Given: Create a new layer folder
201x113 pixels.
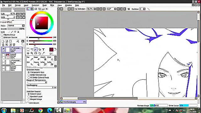Looking at the screenshot, I should coord(10,41).
